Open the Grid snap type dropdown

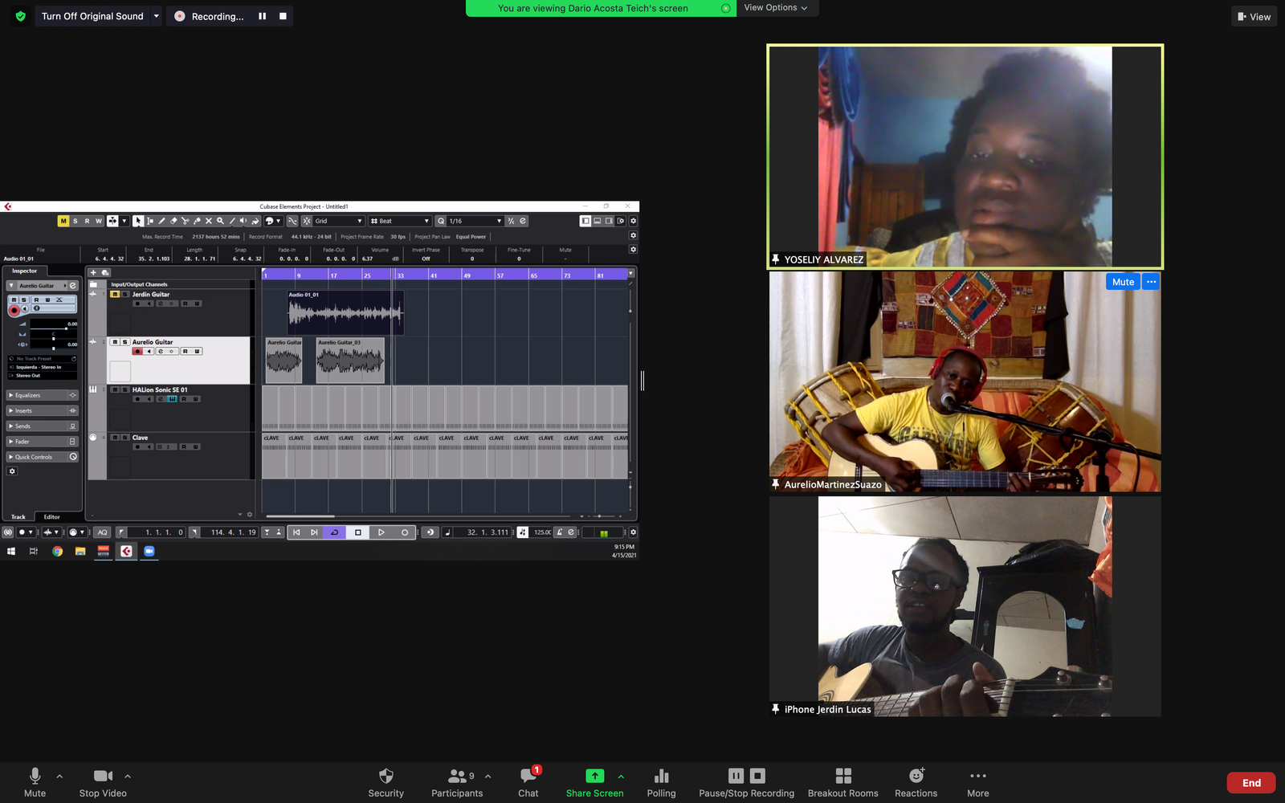pos(339,221)
